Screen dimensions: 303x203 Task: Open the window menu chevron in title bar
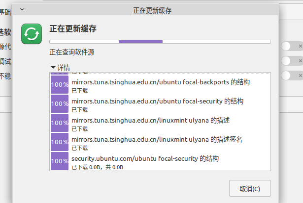click(x=22, y=9)
